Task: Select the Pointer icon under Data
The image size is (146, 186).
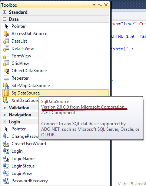Action: pyautogui.click(x=6, y=26)
